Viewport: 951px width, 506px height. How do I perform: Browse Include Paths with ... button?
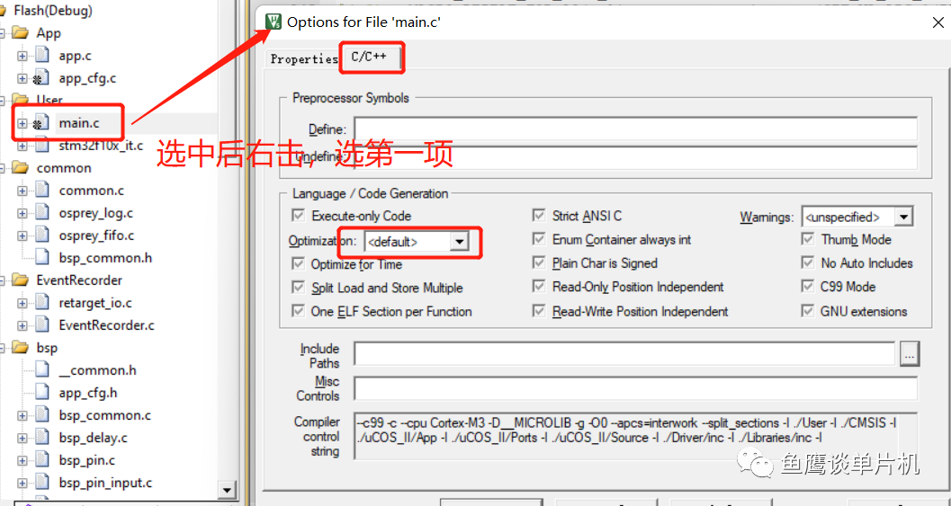click(x=909, y=354)
